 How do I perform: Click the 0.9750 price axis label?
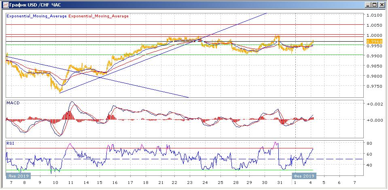375,87
